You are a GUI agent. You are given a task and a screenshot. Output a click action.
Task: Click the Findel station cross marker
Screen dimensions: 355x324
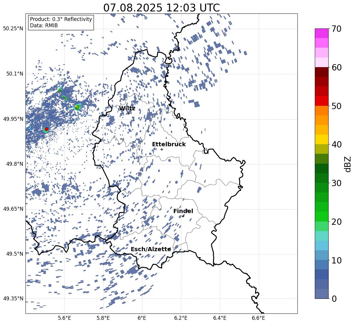tap(183, 216)
